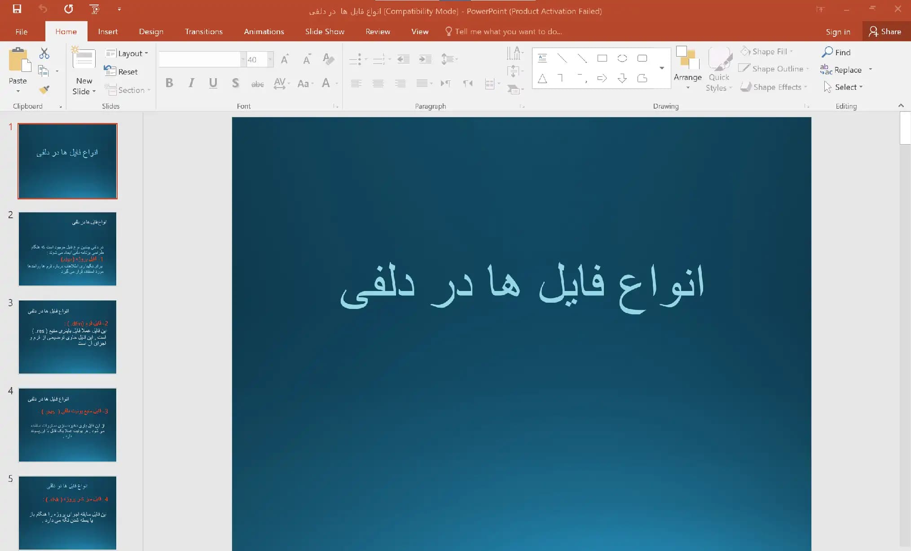Align text left

tap(356, 84)
